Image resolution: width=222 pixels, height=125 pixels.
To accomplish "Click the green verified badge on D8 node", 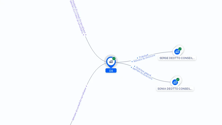I will coord(114,58).
